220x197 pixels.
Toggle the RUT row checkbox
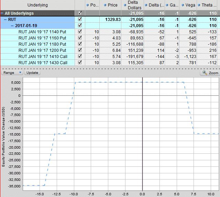coord(80,19)
